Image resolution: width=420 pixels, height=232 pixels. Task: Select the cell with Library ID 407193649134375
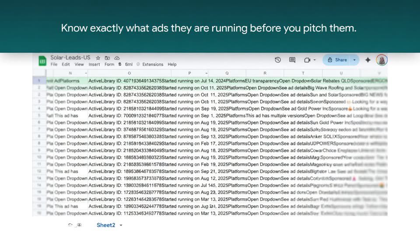129,81
